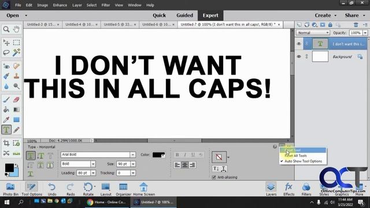Open the Leading dropdown
The image size is (370, 208).
coord(93,173)
